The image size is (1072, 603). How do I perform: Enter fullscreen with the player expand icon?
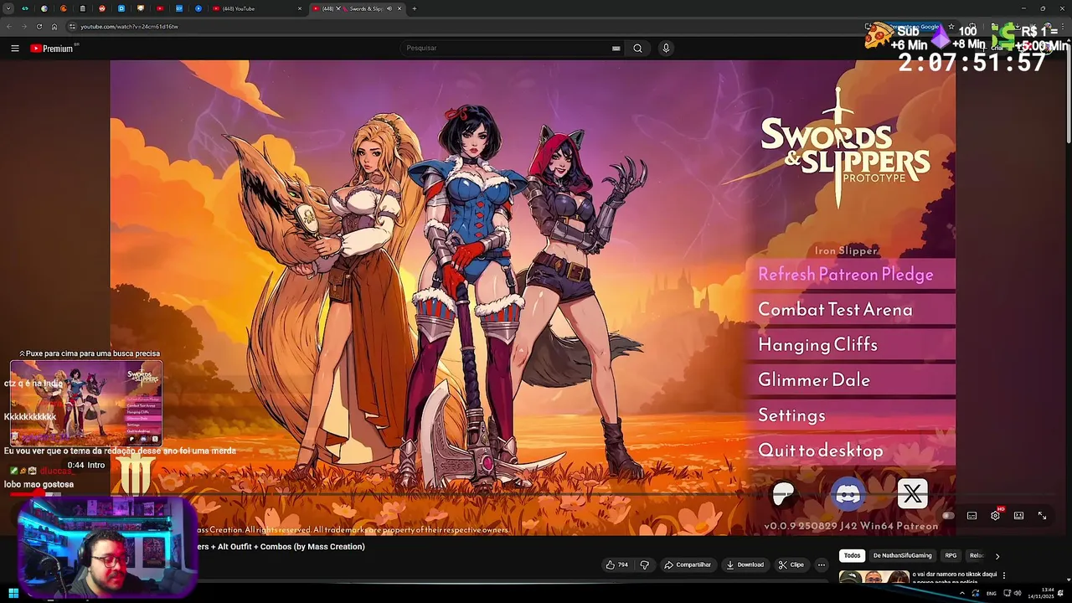(x=1042, y=516)
